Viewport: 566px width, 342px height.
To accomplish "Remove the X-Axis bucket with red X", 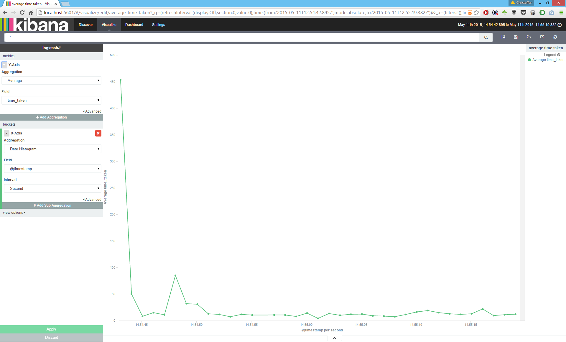I will click(x=98, y=133).
